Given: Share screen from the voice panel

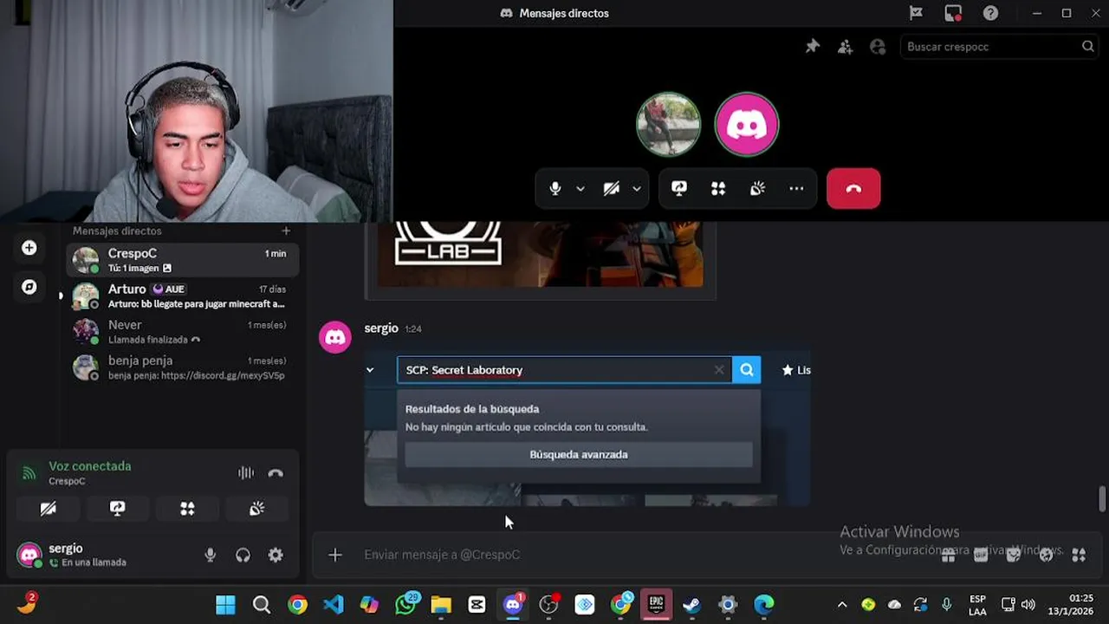Looking at the screenshot, I should pos(118,509).
